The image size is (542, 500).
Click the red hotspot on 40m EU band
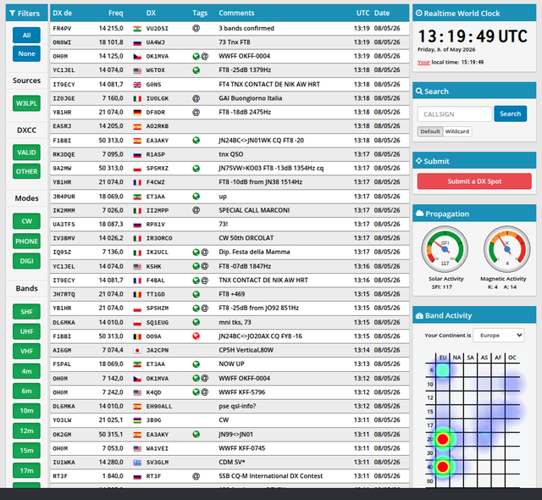tap(442, 467)
